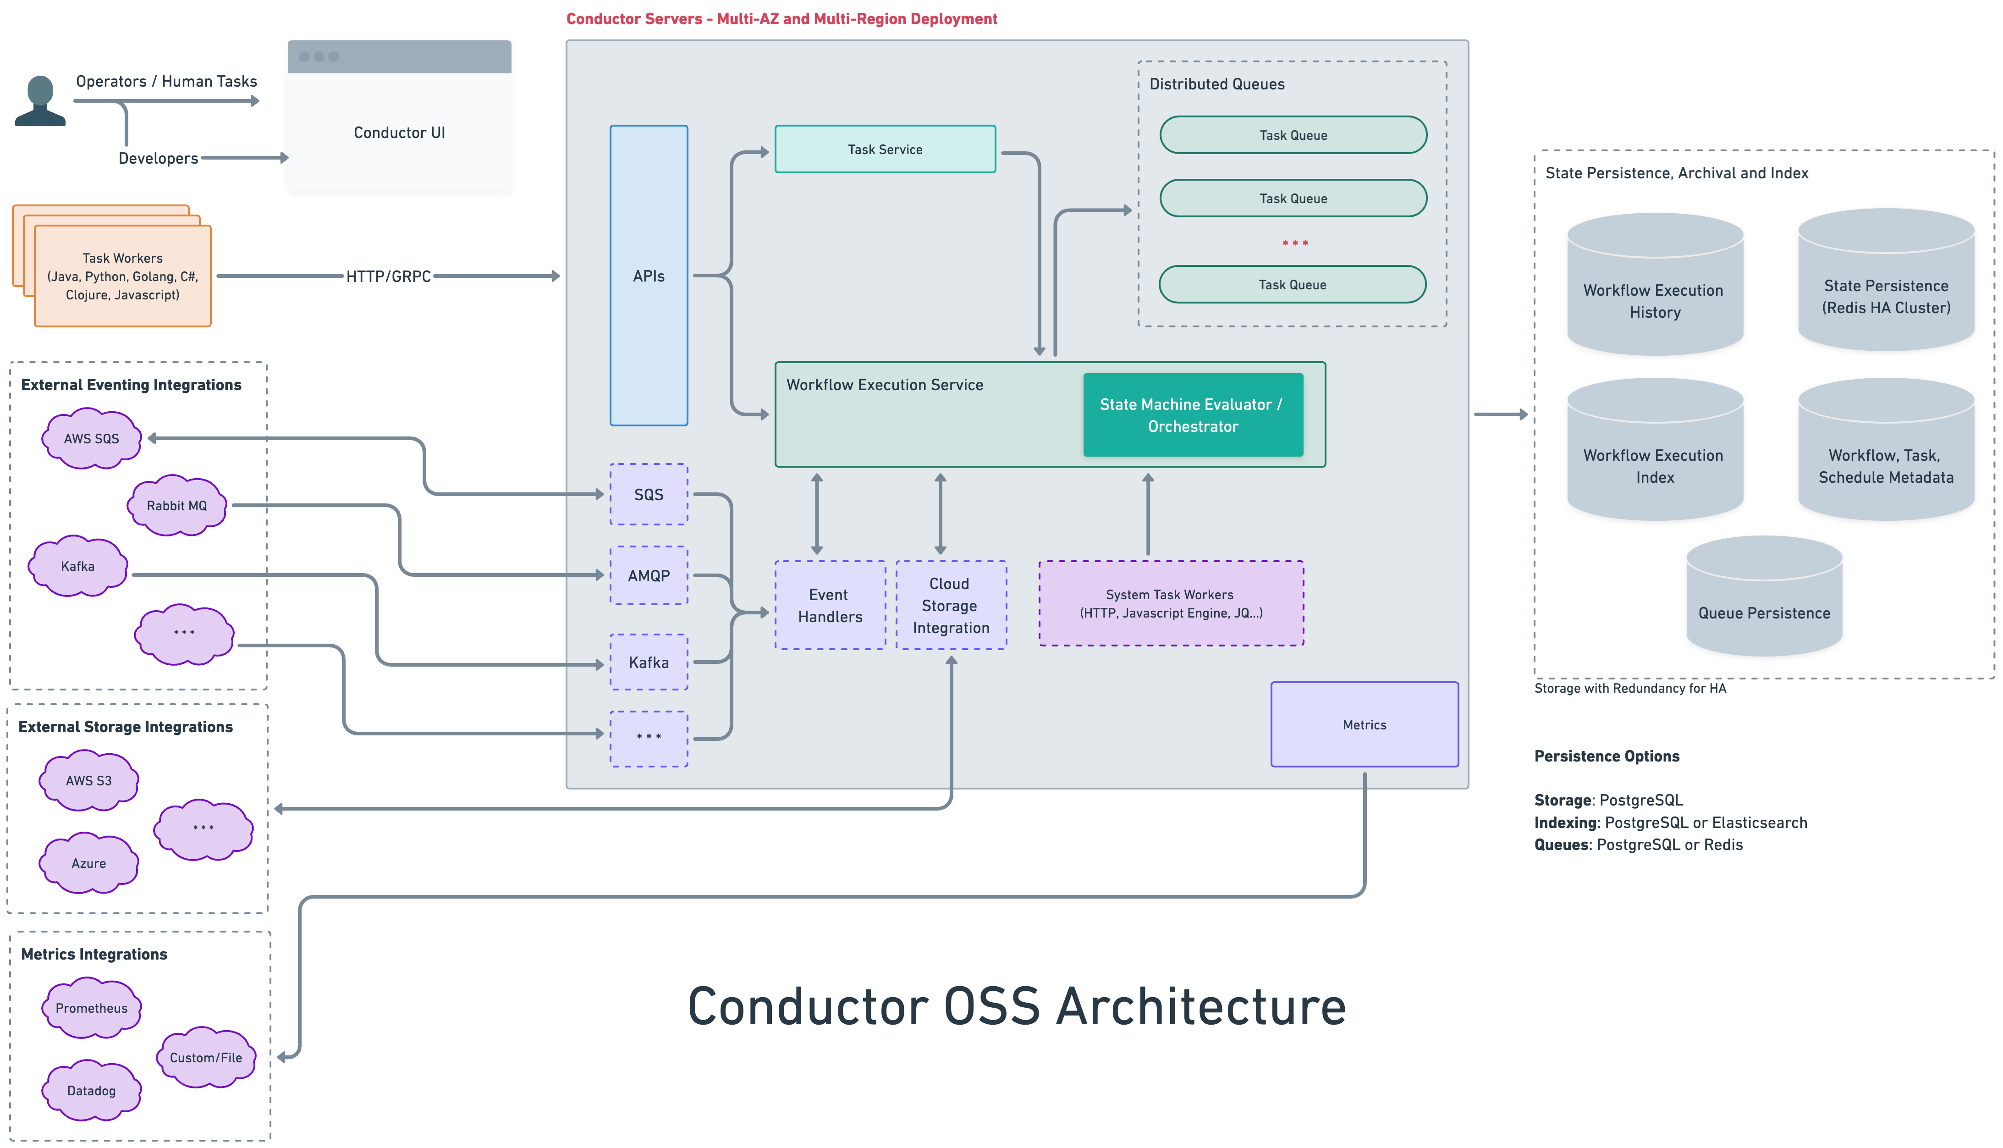Image resolution: width=2003 pixels, height=1148 pixels.
Task: Select the Developers label
Action: click(158, 159)
